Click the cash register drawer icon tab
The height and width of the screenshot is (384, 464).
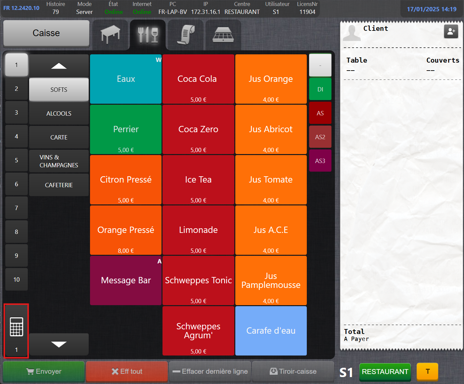(x=223, y=35)
